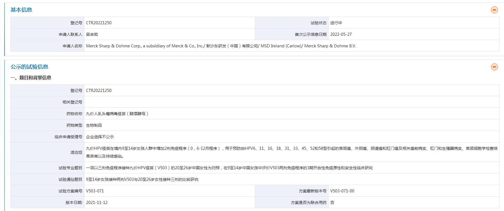Select protocol number V503-071

[x=95, y=191]
